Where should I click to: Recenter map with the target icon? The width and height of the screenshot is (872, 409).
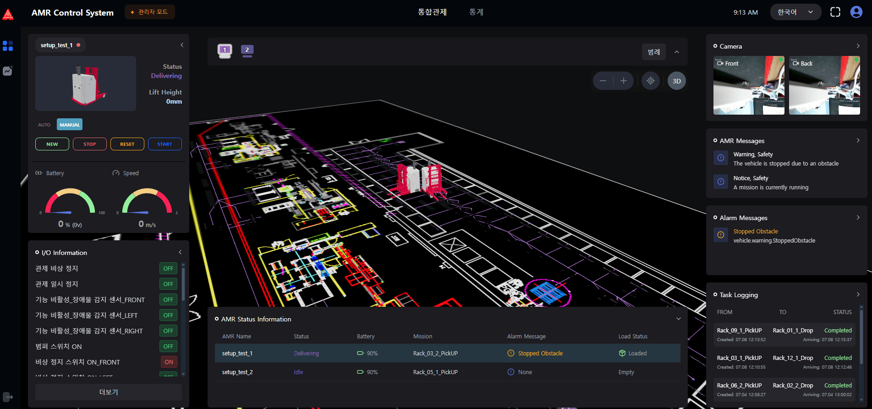tap(650, 81)
